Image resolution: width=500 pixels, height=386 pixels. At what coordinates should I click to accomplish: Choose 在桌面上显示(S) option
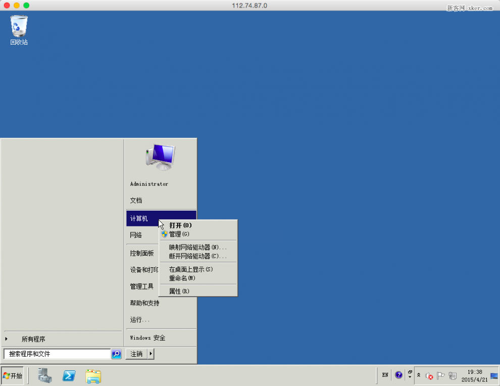[198, 269]
